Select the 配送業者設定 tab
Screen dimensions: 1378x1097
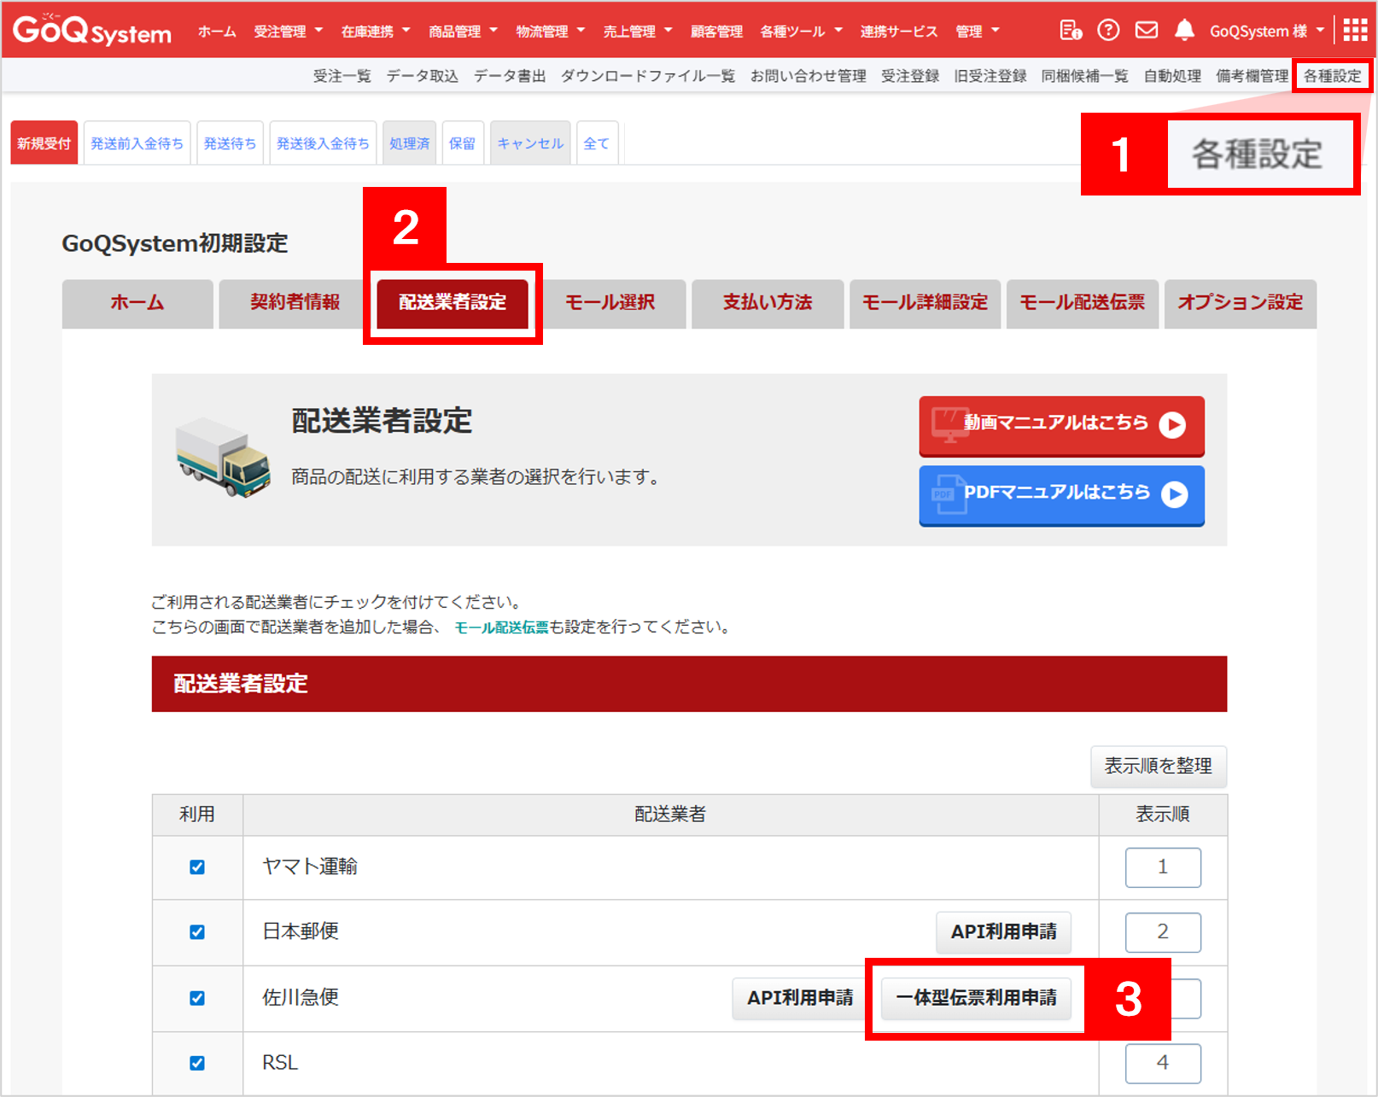coord(453,302)
